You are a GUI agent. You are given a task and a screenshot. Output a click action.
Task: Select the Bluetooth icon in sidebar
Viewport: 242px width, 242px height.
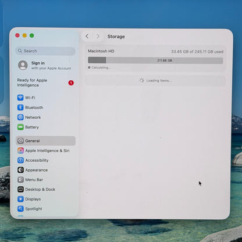pos(20,108)
